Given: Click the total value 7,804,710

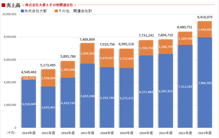Looking at the screenshot, I should pyautogui.click(x=165, y=35).
